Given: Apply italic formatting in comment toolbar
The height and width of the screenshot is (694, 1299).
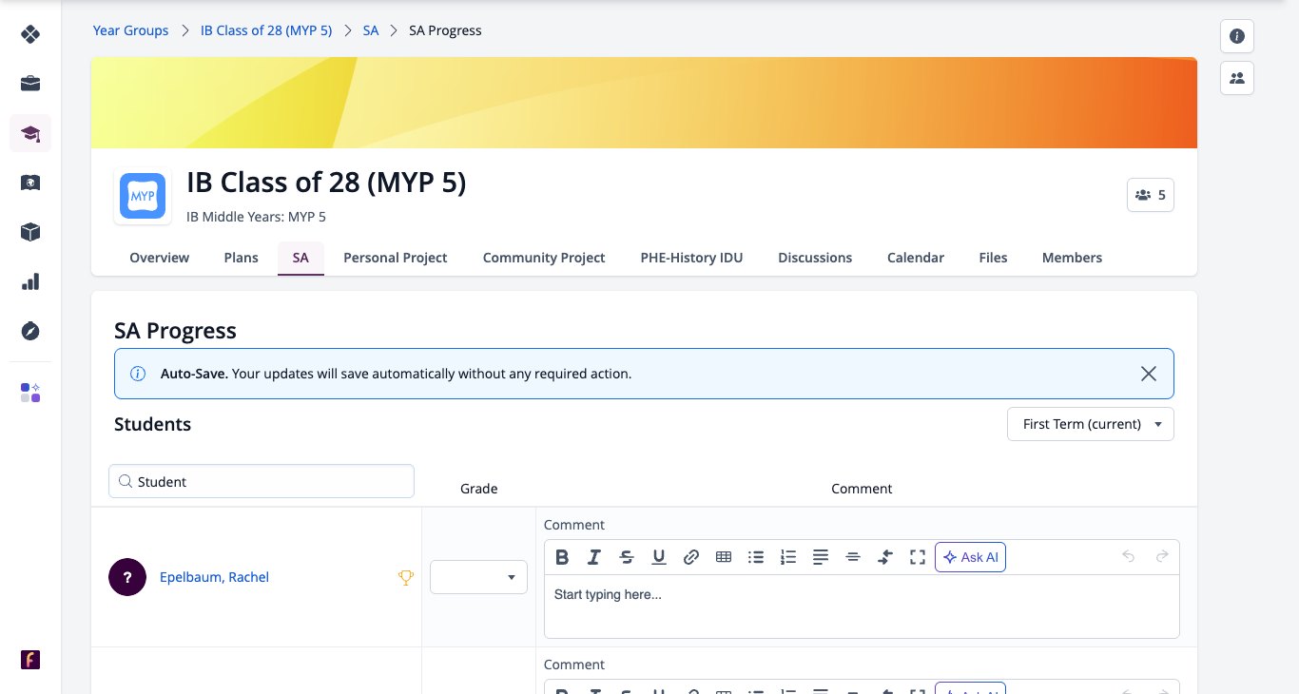Looking at the screenshot, I should 594,557.
